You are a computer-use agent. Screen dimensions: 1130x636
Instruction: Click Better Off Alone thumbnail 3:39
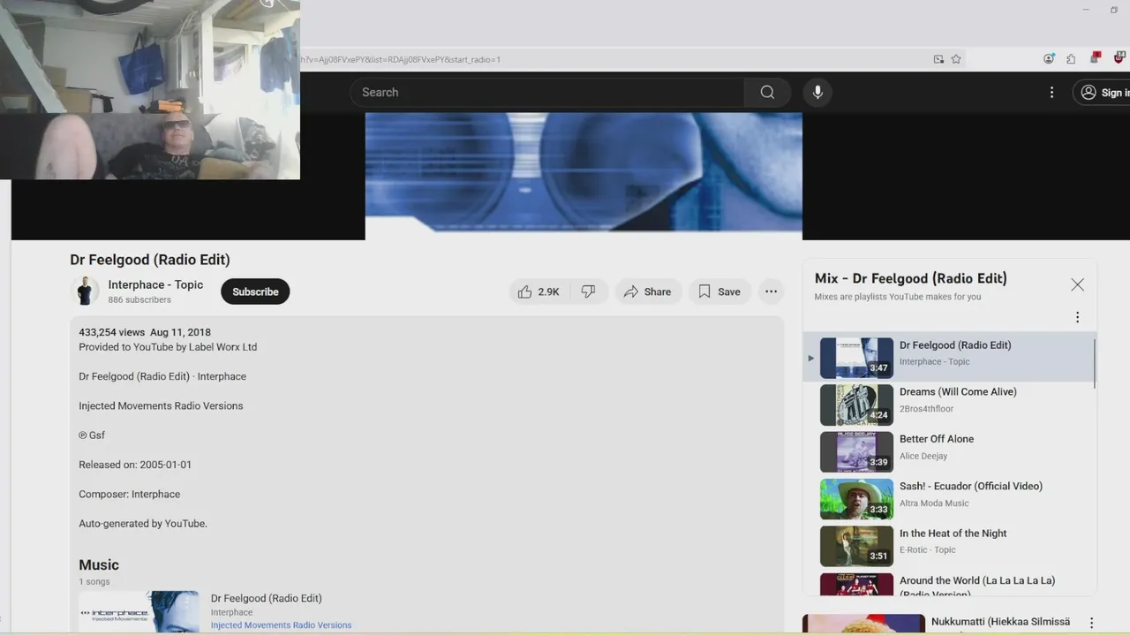pos(856,452)
